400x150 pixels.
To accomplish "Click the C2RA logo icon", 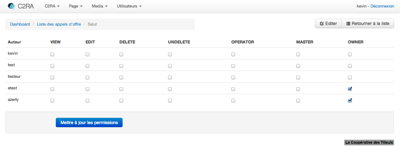I will point(11,6).
